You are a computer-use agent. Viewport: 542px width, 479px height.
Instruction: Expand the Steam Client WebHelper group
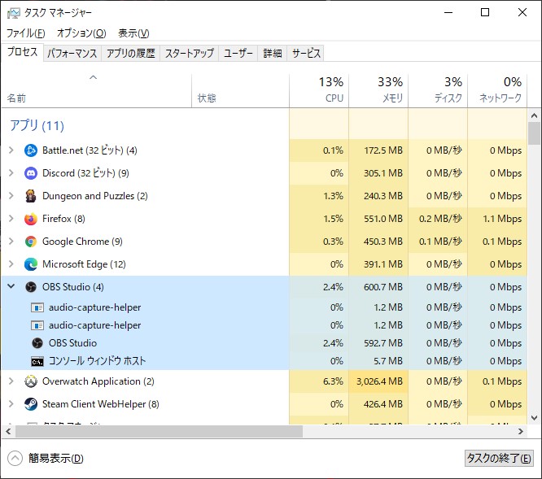11,404
